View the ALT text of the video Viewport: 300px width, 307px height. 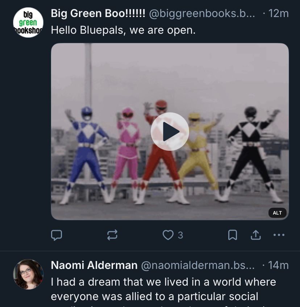click(x=277, y=213)
